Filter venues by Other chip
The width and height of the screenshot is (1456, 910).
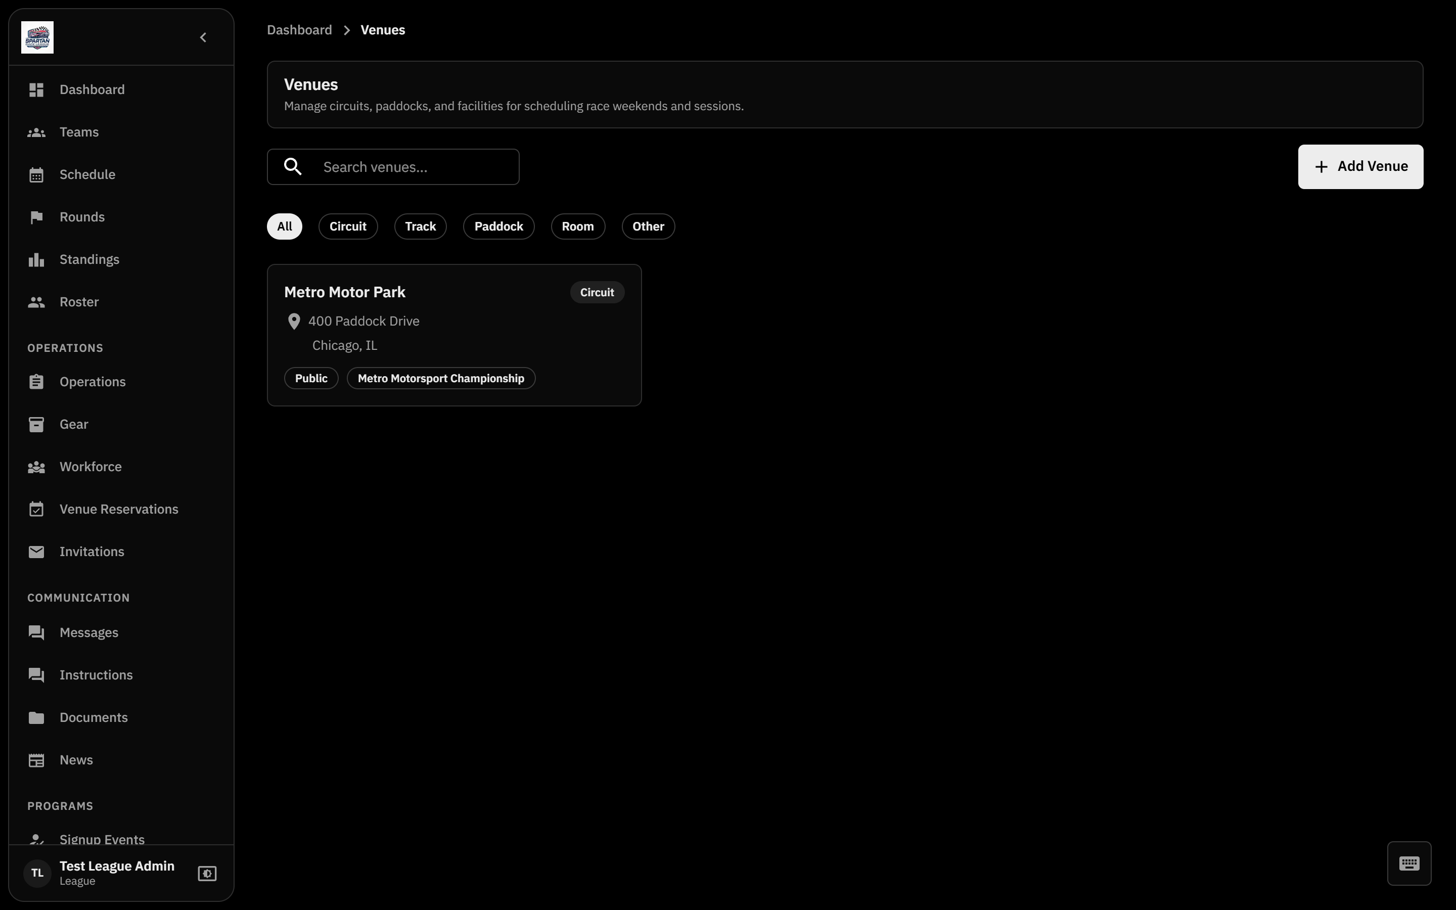648,226
